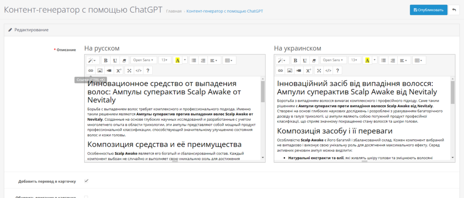Click superscript button in the Russian editor

point(119,71)
